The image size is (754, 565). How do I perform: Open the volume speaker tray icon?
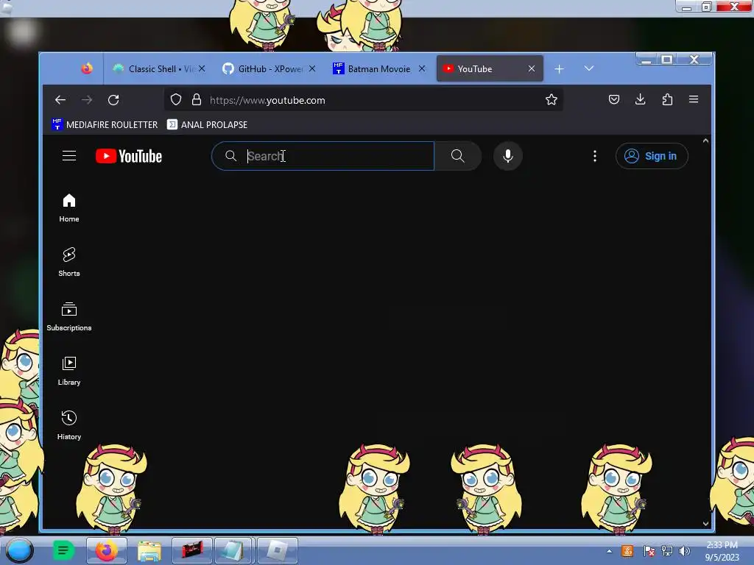(x=684, y=551)
